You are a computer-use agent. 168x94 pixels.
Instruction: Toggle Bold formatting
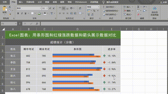point(18,13)
